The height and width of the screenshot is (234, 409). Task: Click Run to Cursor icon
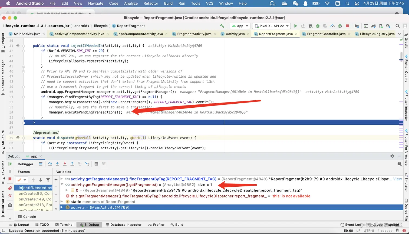pyautogui.click(x=87, y=164)
